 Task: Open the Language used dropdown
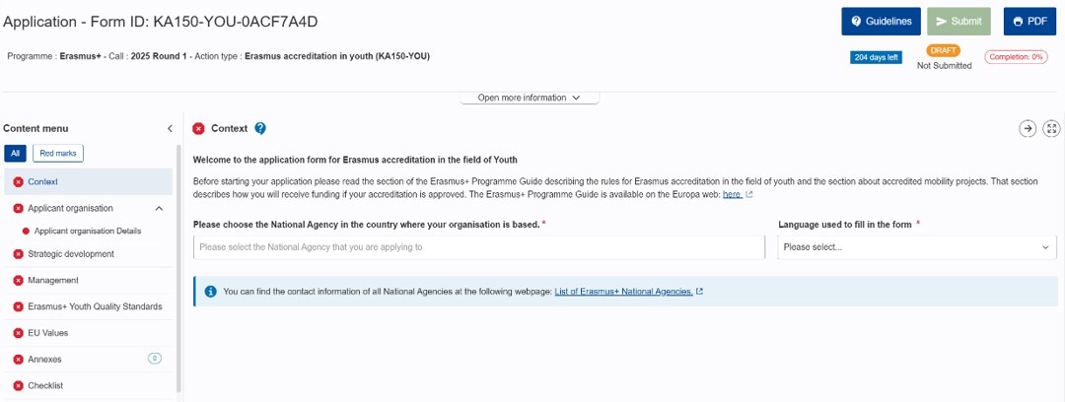point(917,247)
